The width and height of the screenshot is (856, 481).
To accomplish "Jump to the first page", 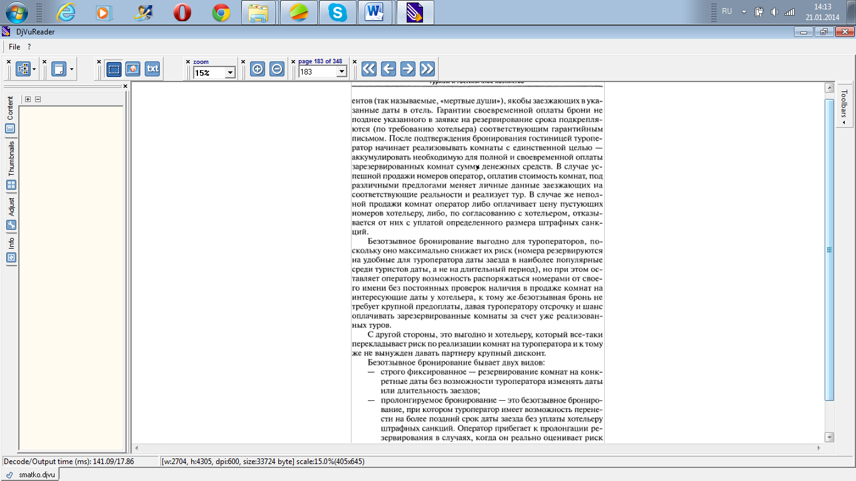I will click(x=369, y=69).
